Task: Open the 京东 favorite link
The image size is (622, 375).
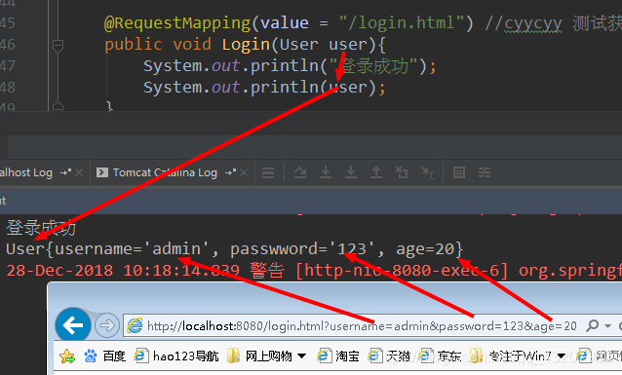Action: click(440, 356)
